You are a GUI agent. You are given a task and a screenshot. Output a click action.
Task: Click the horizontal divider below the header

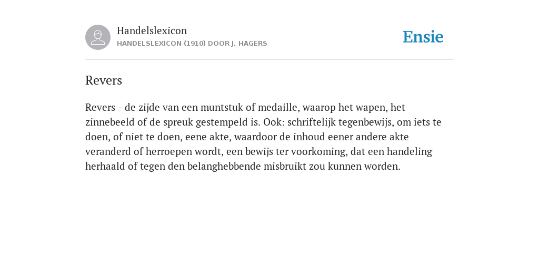(269, 60)
